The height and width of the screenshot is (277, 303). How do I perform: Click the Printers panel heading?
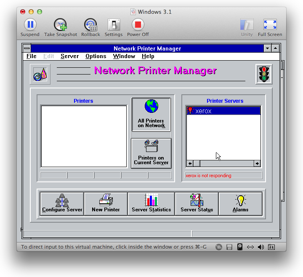tap(83, 101)
